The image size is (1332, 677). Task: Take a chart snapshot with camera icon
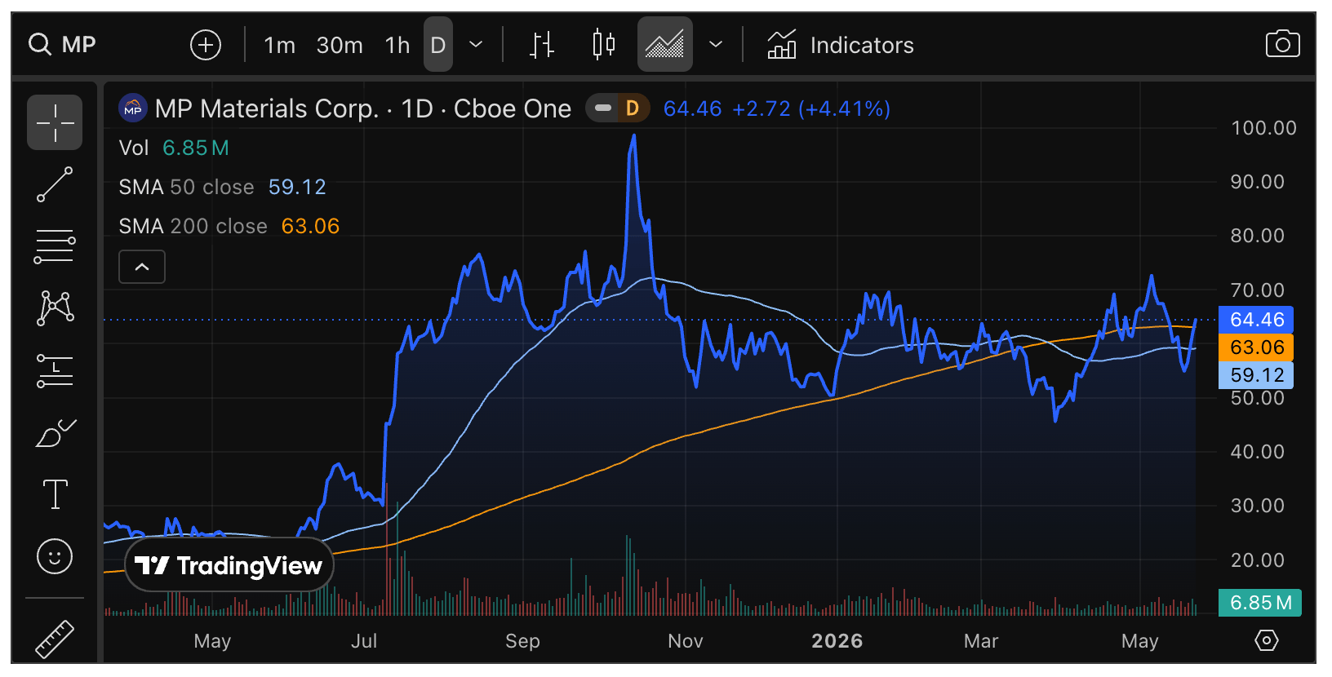1282,44
